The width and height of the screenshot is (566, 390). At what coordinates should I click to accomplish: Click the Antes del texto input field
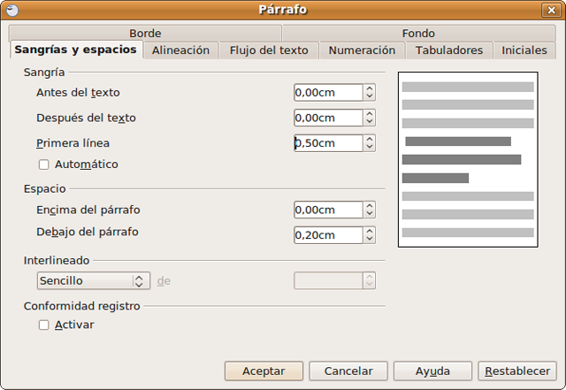328,92
